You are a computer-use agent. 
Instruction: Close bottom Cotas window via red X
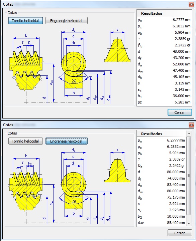click(x=191, y=125)
